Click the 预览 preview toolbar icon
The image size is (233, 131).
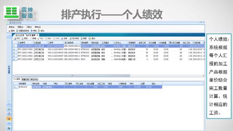click(x=22, y=39)
